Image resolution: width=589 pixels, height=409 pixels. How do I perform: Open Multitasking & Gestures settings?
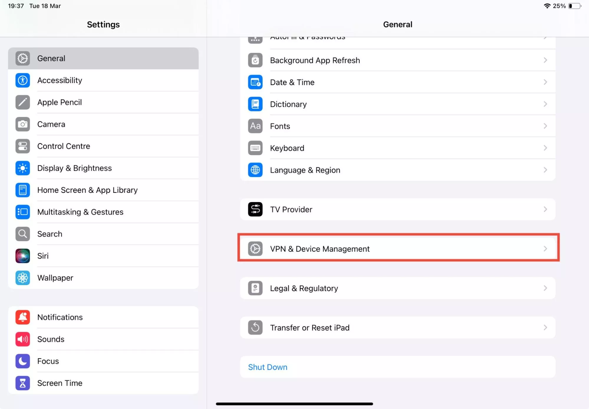click(80, 212)
